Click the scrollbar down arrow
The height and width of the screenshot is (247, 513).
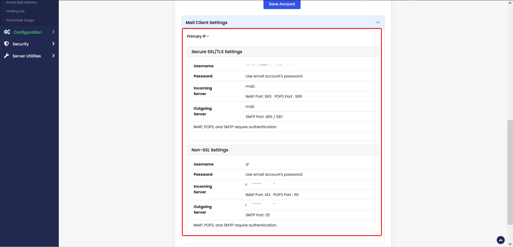510,244
